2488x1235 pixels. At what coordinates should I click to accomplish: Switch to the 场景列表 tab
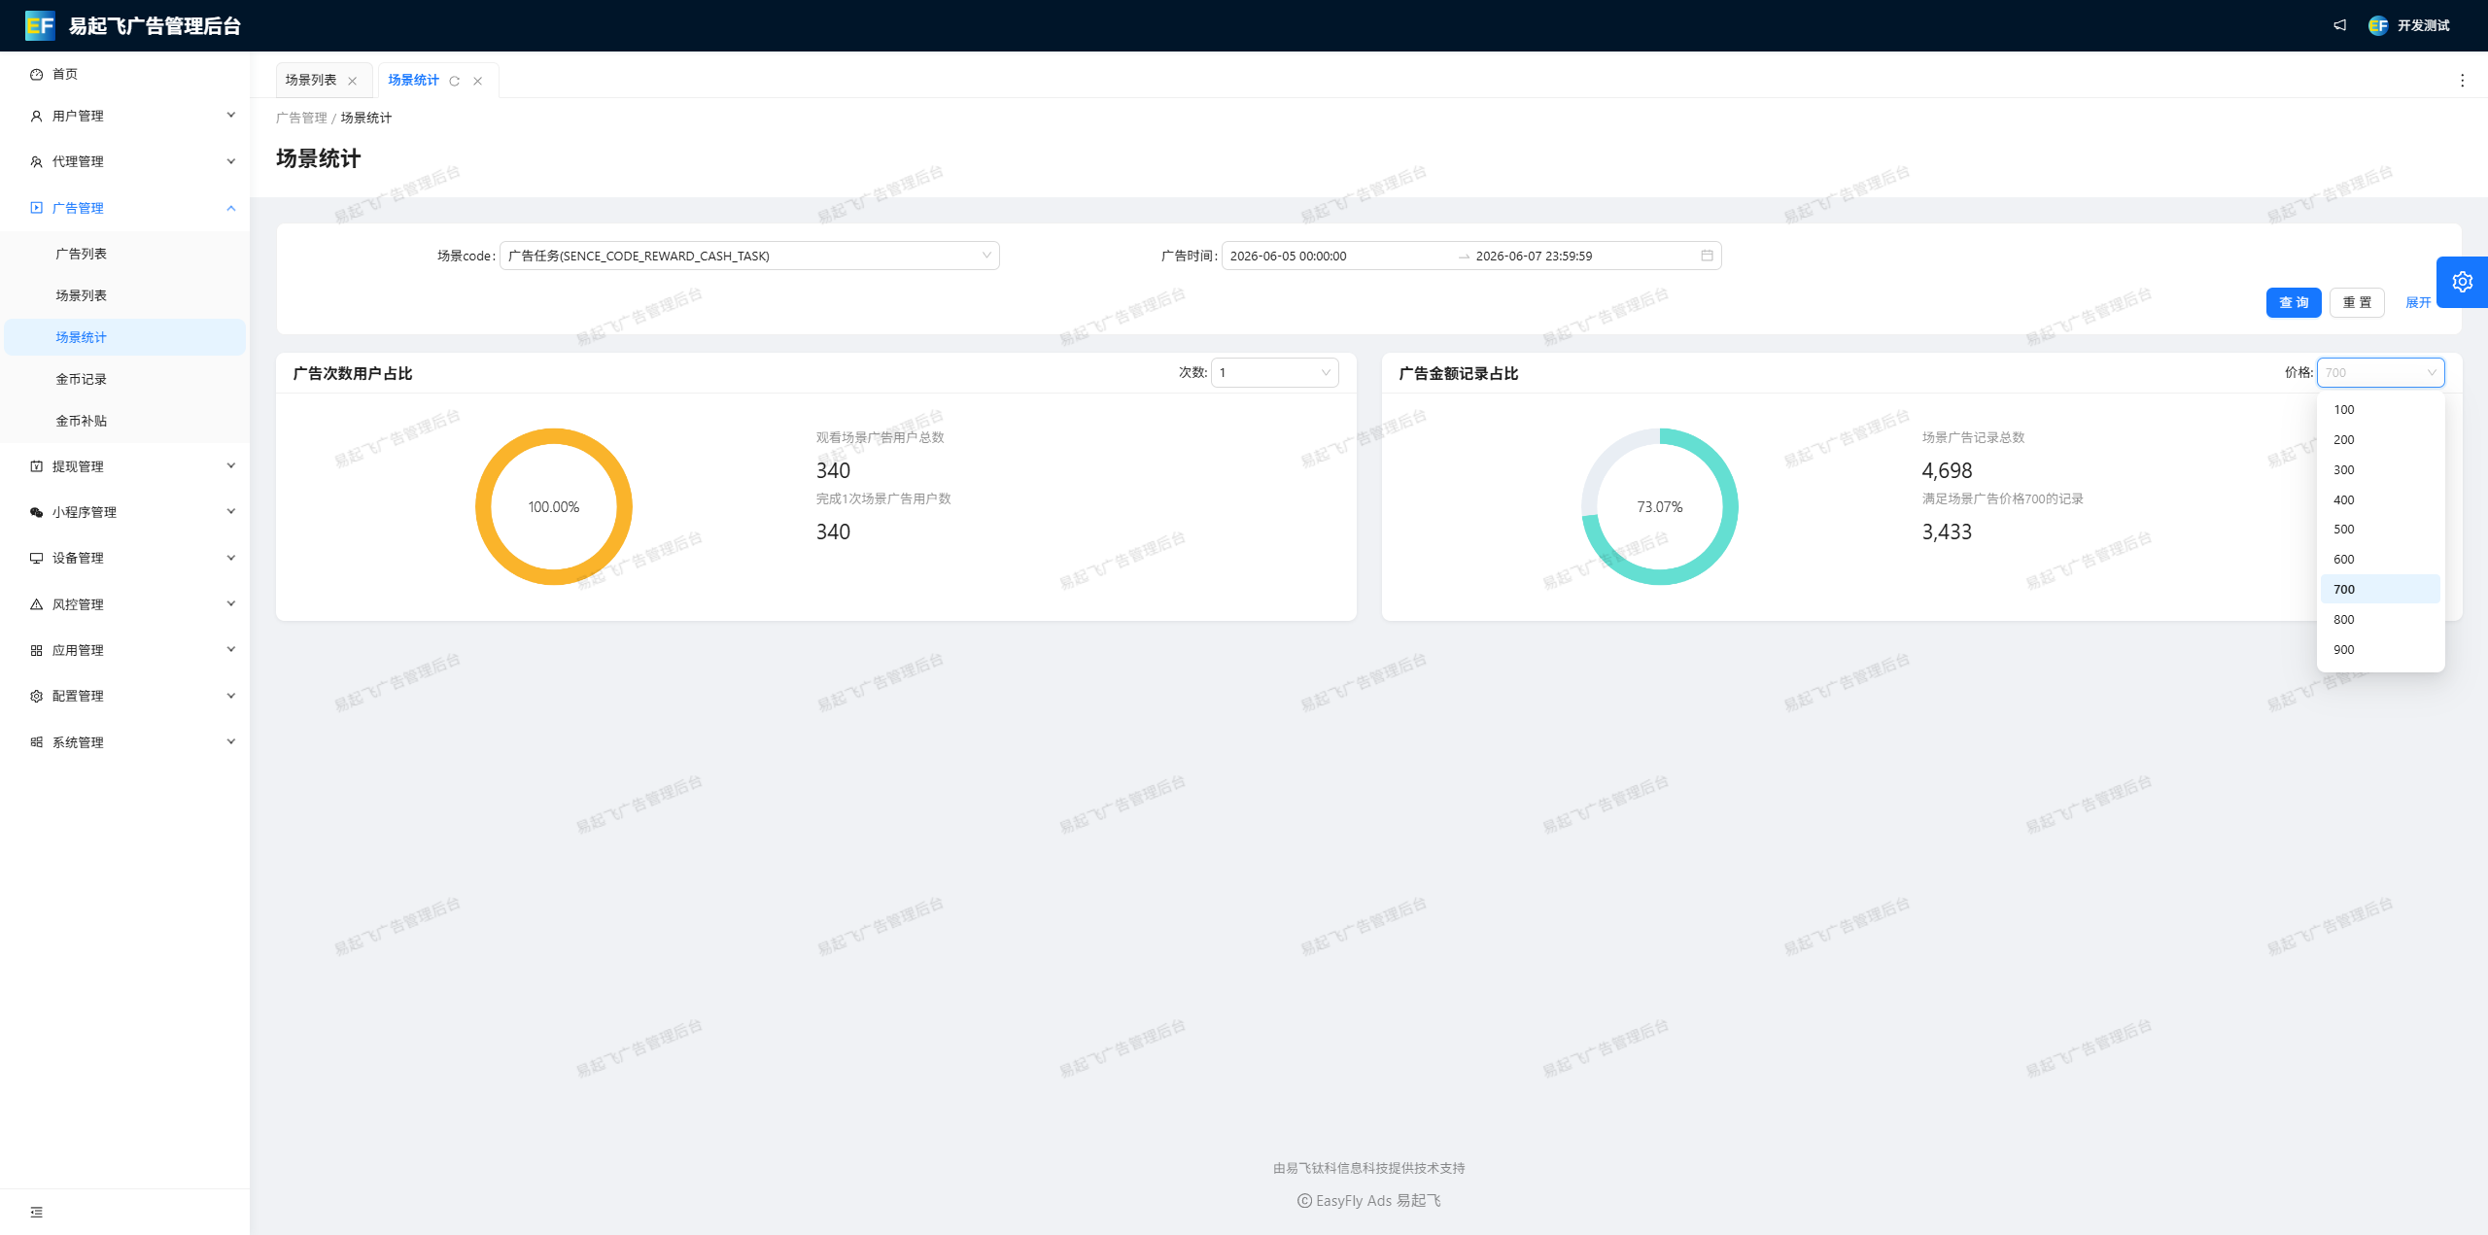[x=311, y=81]
